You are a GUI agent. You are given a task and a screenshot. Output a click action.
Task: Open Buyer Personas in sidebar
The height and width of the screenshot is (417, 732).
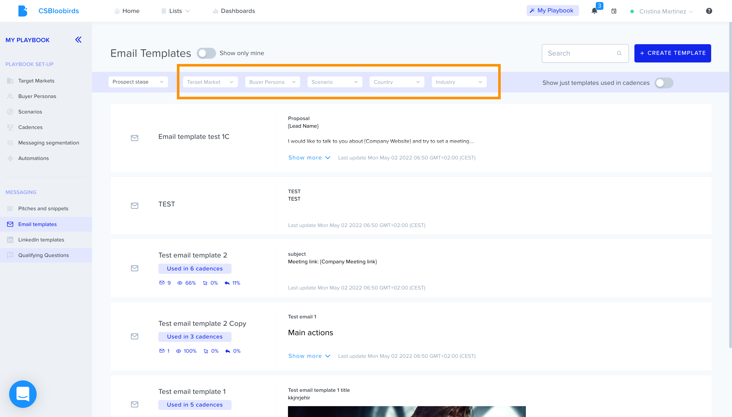[46, 96]
